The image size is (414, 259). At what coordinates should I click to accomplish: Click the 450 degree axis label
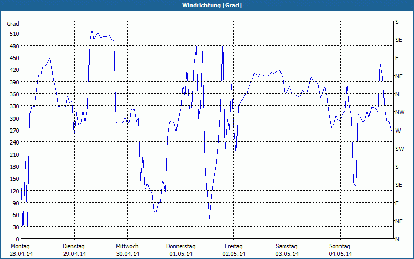(14, 58)
